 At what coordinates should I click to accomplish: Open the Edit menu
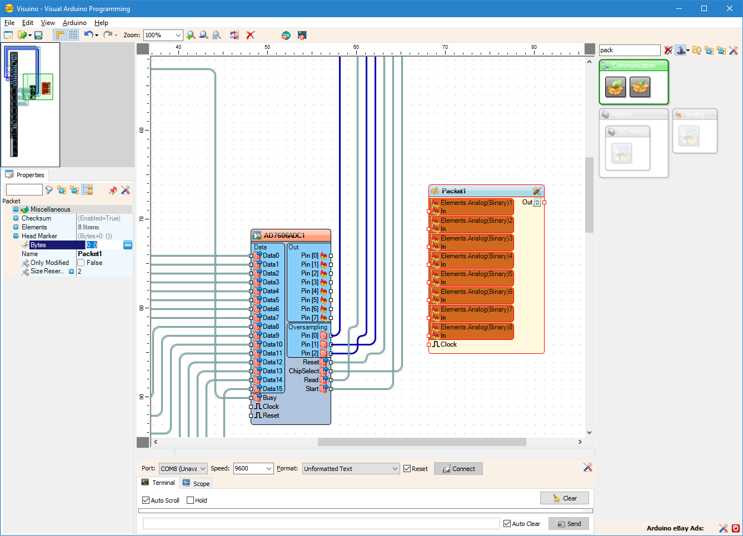tap(28, 23)
